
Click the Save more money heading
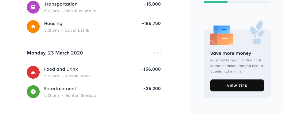pyautogui.click(x=231, y=53)
